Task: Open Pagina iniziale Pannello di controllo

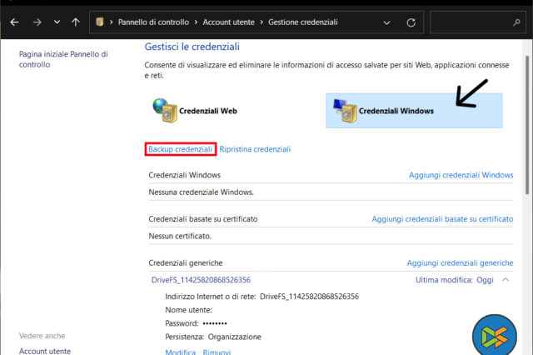Action: [x=63, y=59]
